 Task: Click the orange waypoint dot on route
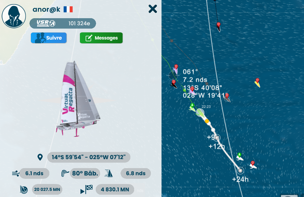pyautogui.click(x=207, y=121)
